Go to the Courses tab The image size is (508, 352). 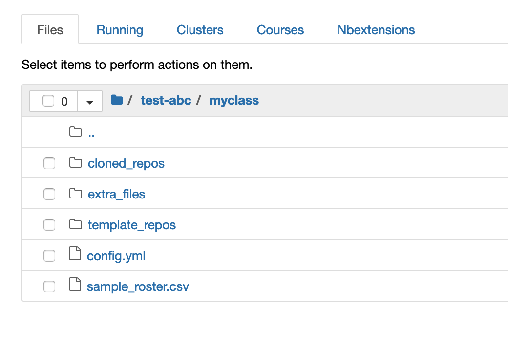(280, 30)
